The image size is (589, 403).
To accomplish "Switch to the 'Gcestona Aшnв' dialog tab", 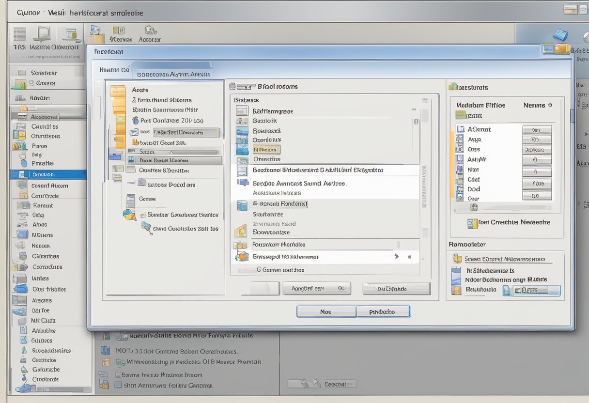I will [173, 74].
